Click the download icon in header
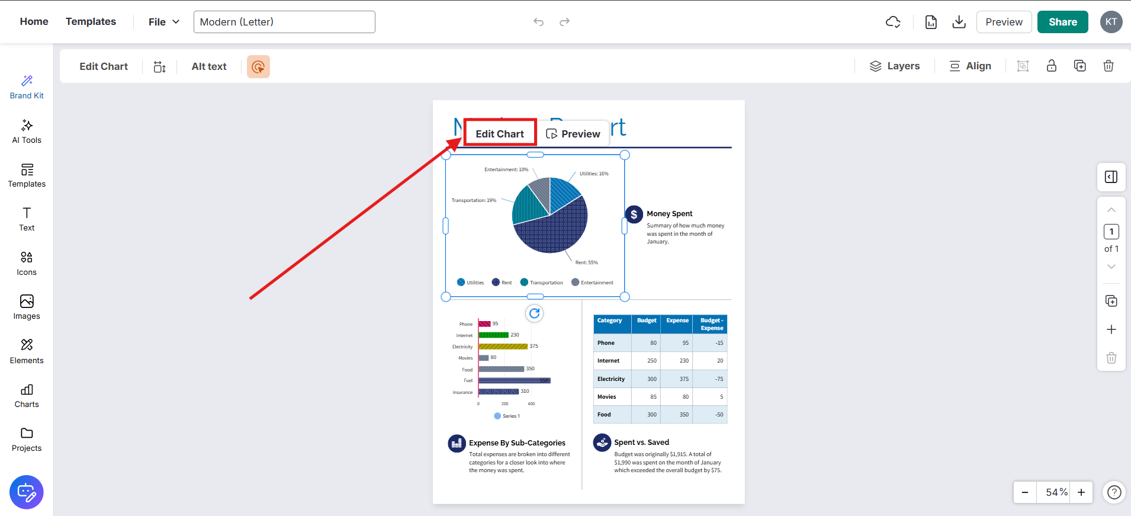 (959, 22)
